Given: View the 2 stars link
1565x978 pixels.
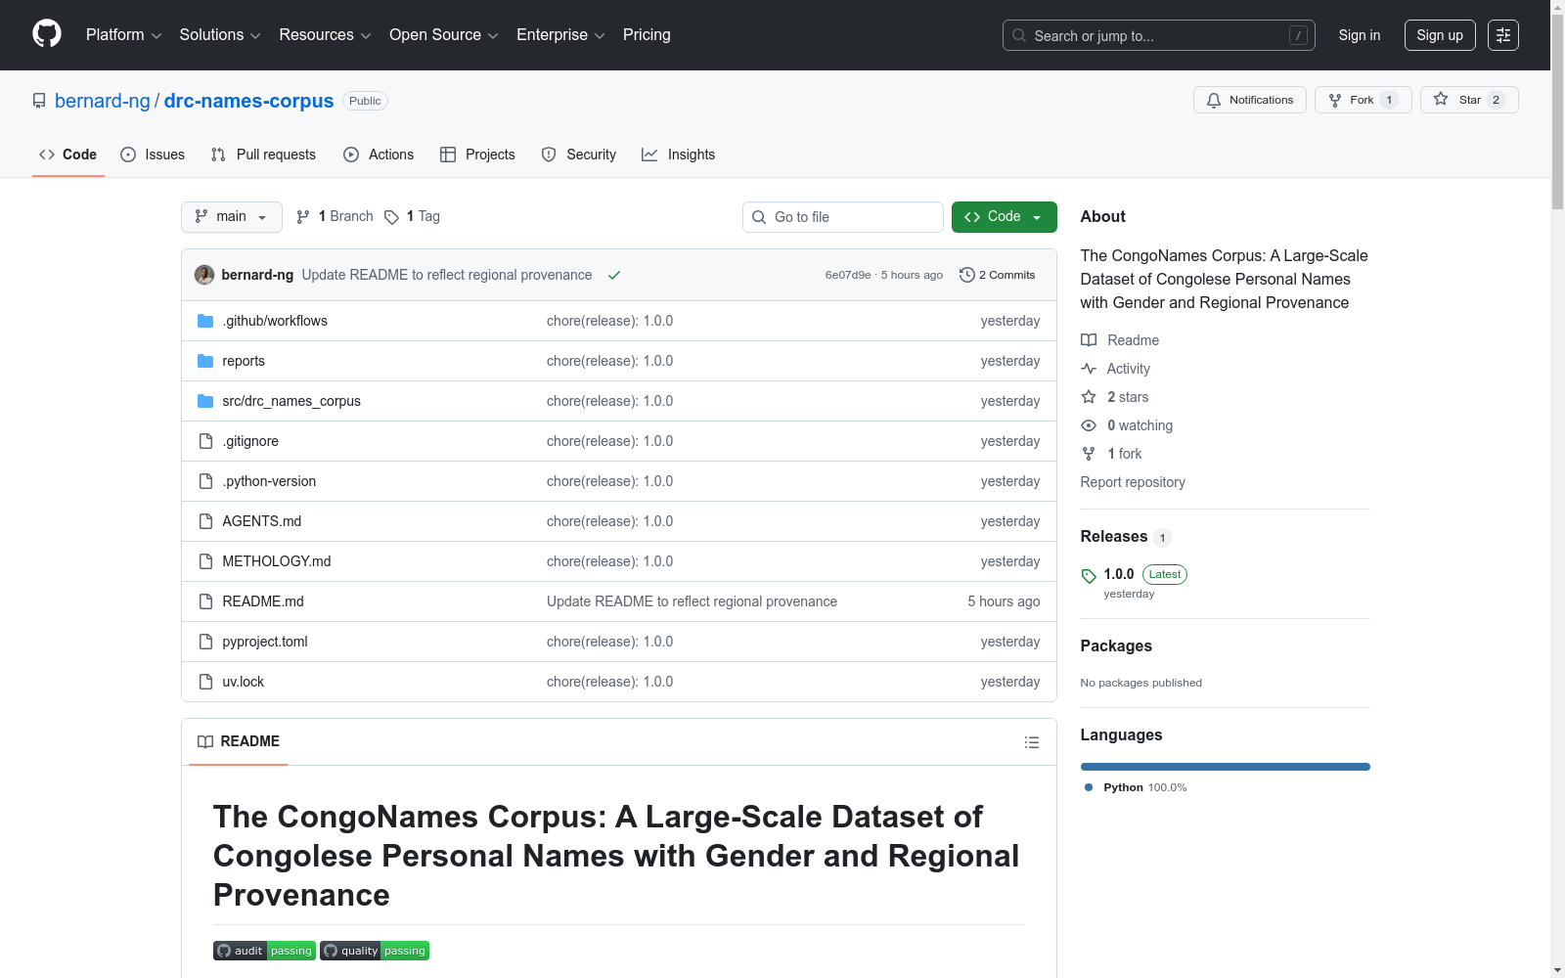Looking at the screenshot, I should (1115, 397).
